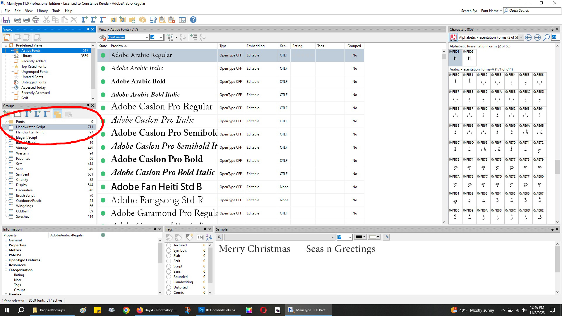The height and width of the screenshot is (316, 562).
Task: Open the Font name preview dropdown
Action: pos(147,37)
